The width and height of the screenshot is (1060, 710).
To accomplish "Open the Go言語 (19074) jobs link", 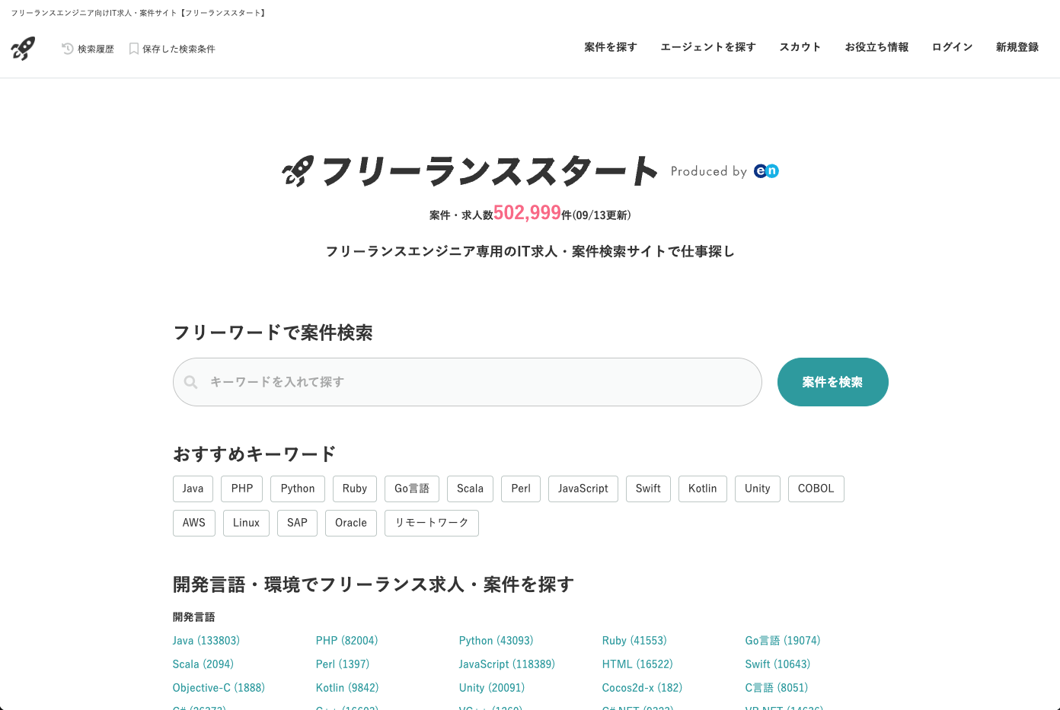I will pyautogui.click(x=782, y=641).
